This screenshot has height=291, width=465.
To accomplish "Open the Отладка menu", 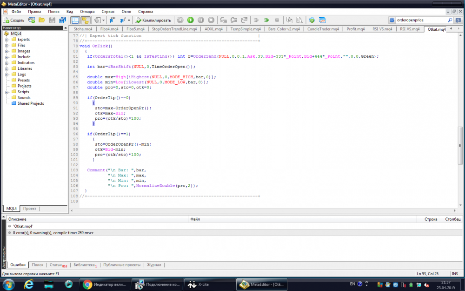I will coord(87,12).
